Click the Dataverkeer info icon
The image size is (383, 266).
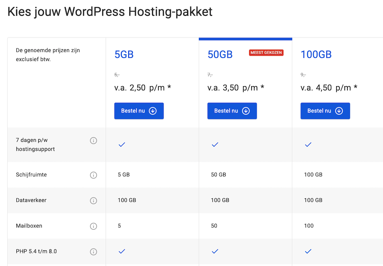point(93,201)
